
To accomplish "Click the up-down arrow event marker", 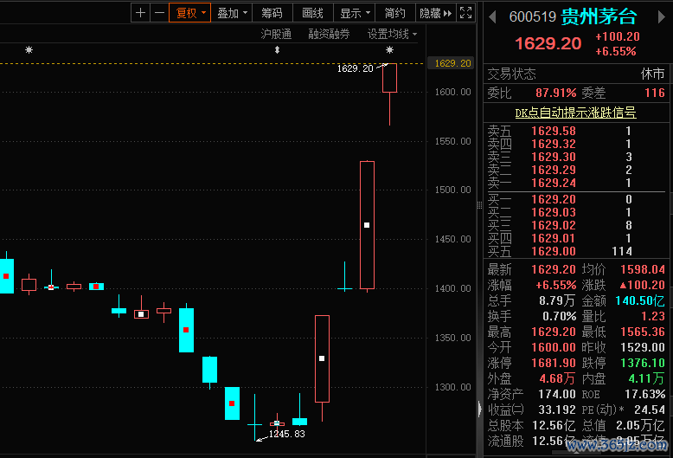I will point(278,50).
